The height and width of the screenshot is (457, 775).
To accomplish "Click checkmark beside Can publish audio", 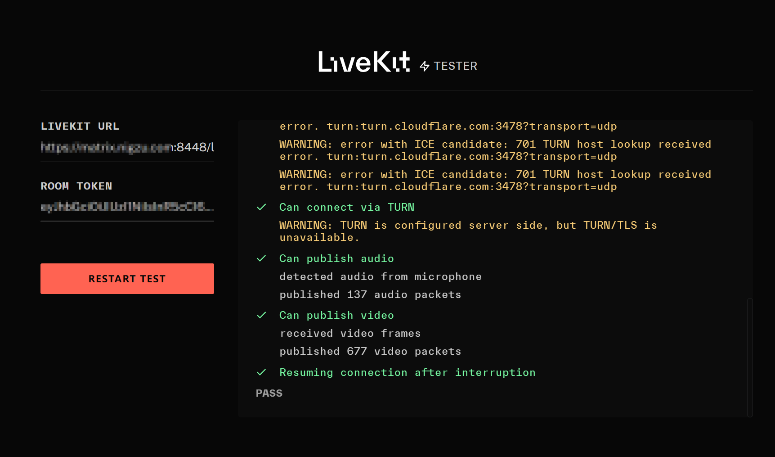I will pyautogui.click(x=261, y=258).
